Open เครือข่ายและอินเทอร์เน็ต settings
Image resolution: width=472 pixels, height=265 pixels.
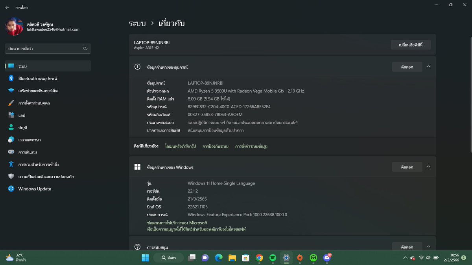click(x=48, y=91)
